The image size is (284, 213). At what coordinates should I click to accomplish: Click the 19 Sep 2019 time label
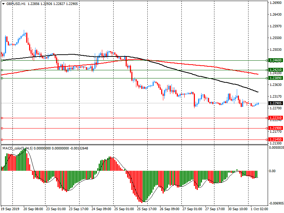point(10,209)
